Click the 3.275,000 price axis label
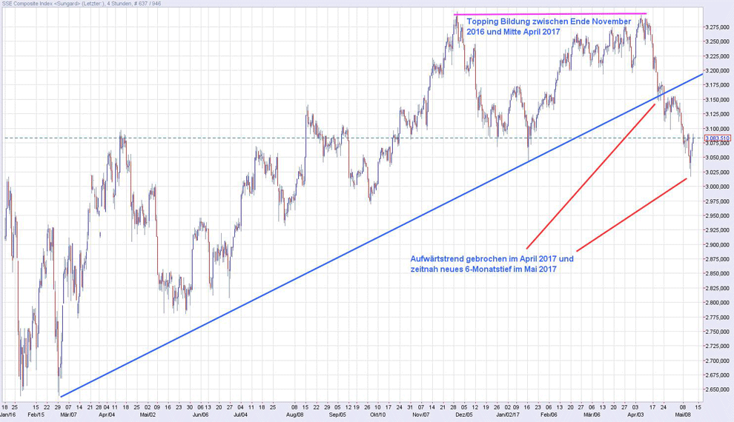Screen dimensions: 734x422 [715, 27]
